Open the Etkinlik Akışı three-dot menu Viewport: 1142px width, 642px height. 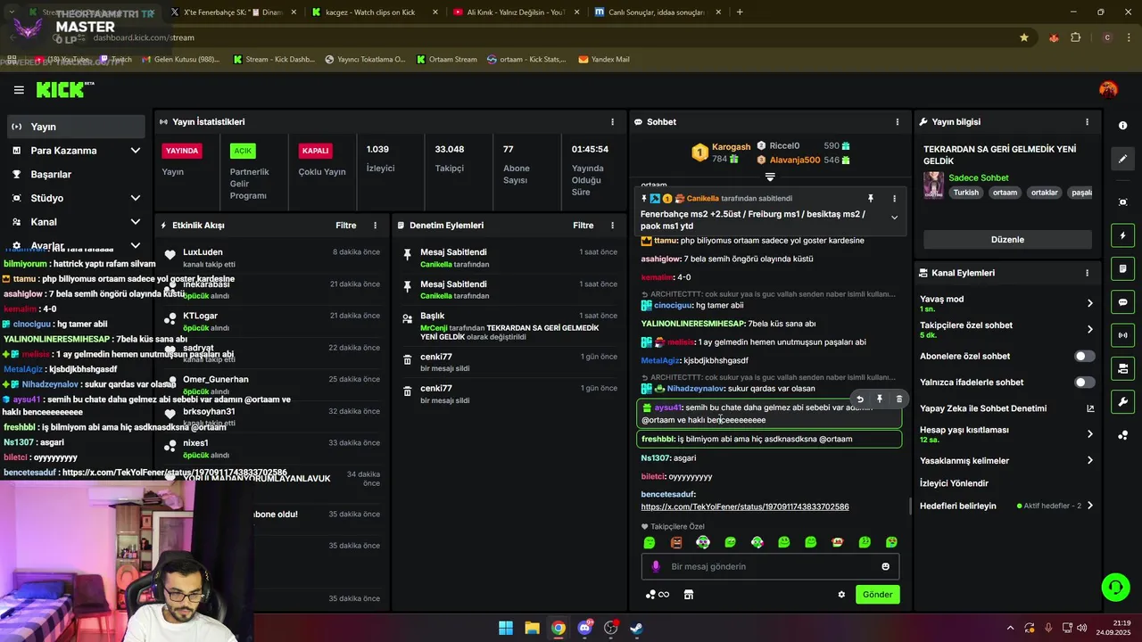pyautogui.click(x=375, y=226)
